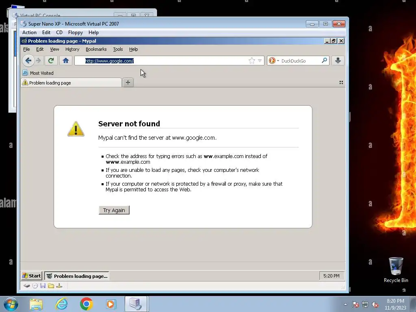
Task: Go back using the Mypal back arrow
Action: pyautogui.click(x=28, y=61)
